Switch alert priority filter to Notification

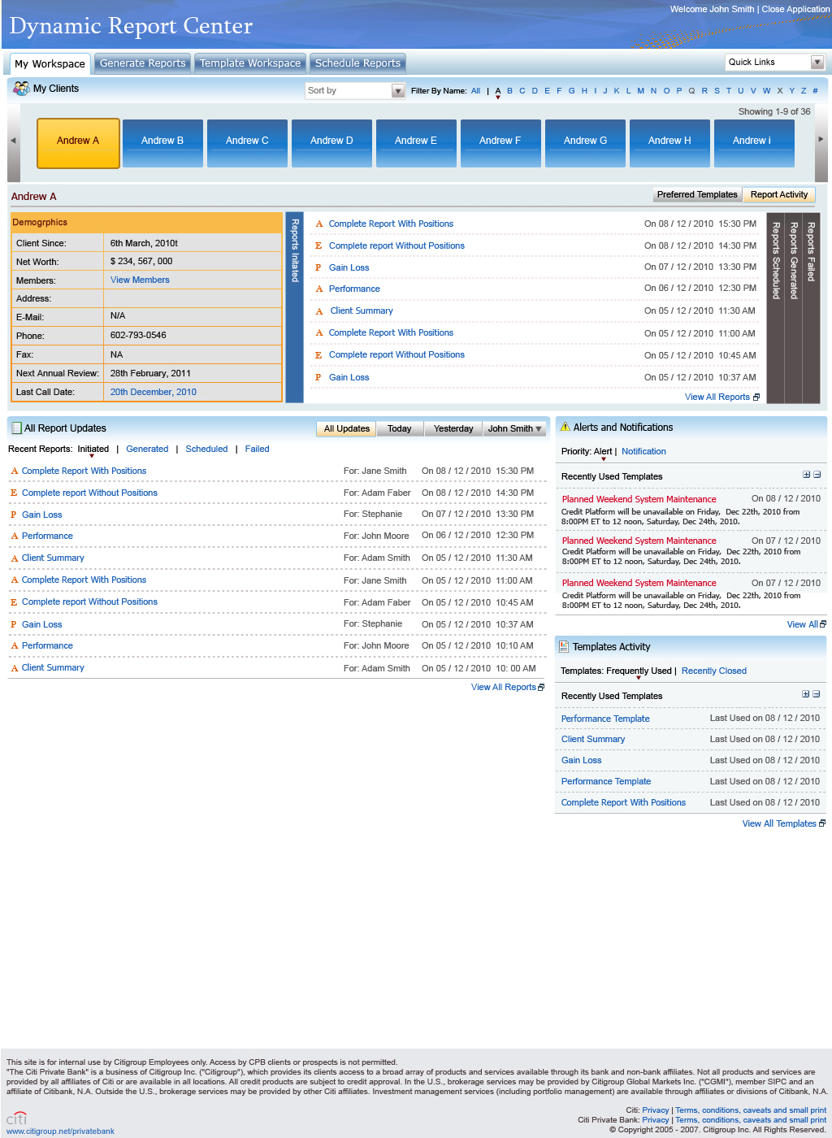coord(643,451)
